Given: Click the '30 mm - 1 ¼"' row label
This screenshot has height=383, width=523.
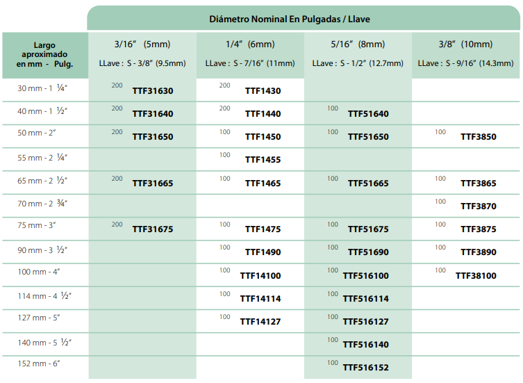Looking at the screenshot, I should pyautogui.click(x=43, y=89).
